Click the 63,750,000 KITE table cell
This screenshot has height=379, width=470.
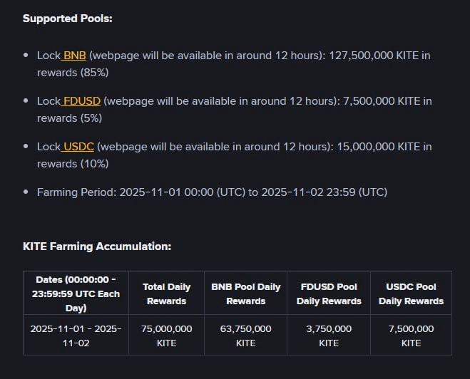[245, 336]
